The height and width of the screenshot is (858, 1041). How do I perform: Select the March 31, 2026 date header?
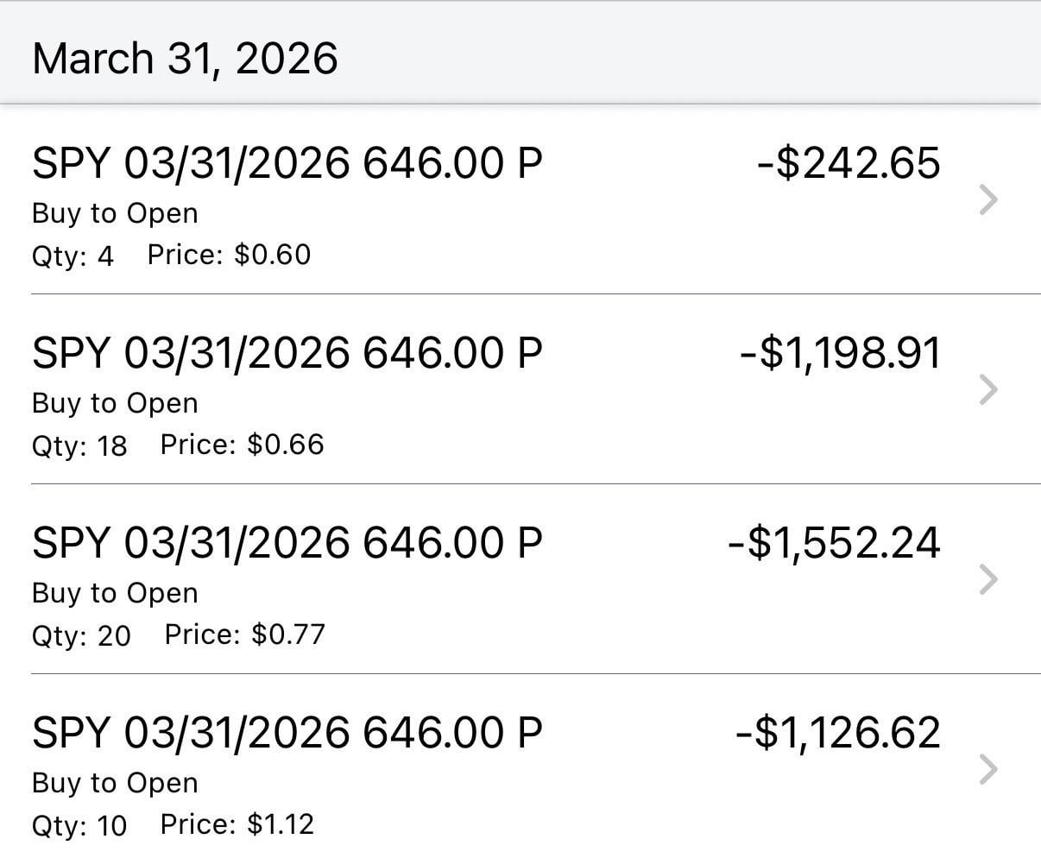[x=185, y=59]
